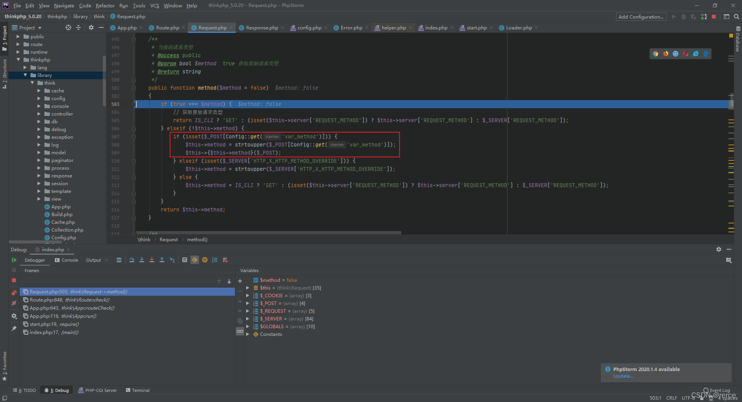Open Config.php in the project tree
742x402 pixels.
point(63,238)
